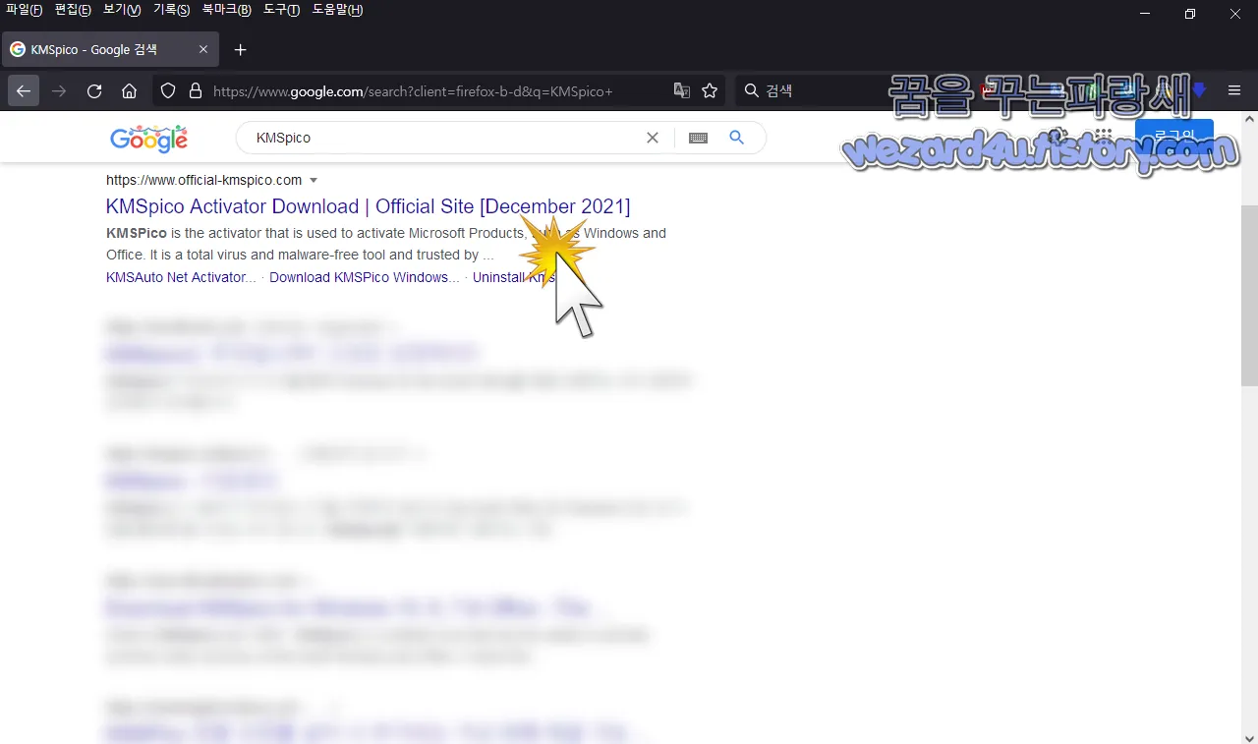Open the 도움말(H) help menu
Image resolution: width=1258 pixels, height=744 pixels.
[338, 10]
